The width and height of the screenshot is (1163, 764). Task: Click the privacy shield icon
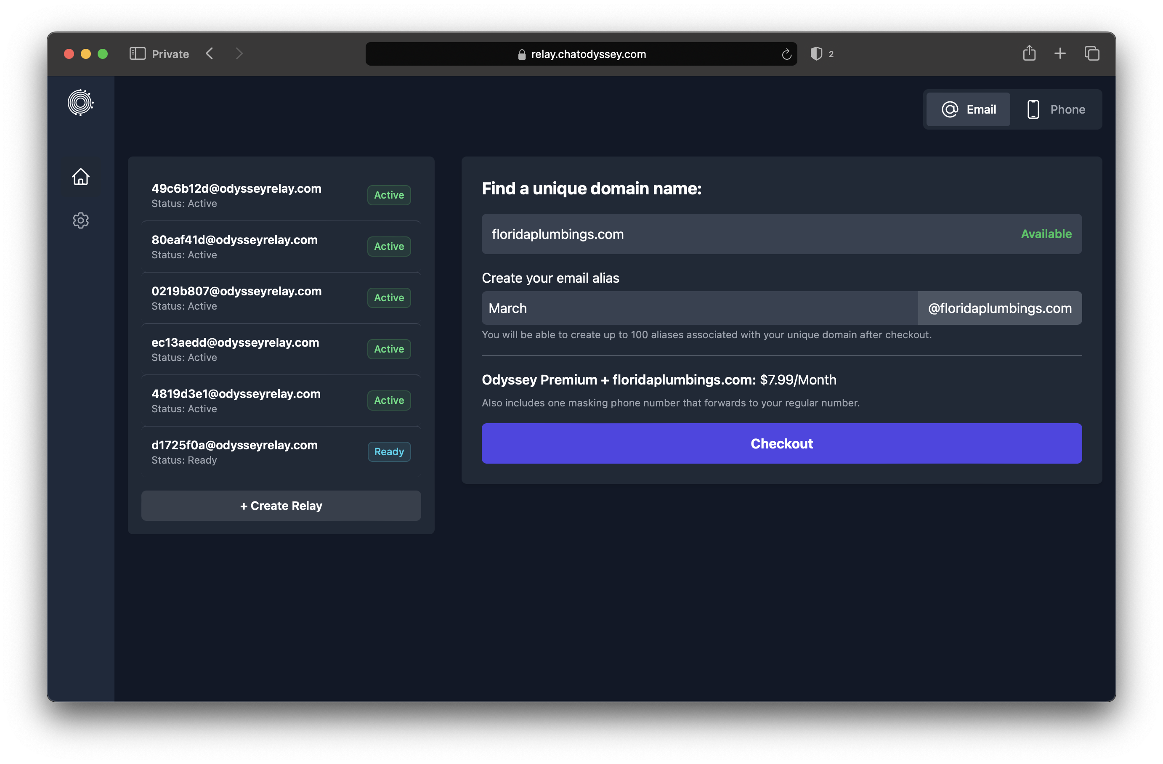tap(815, 54)
